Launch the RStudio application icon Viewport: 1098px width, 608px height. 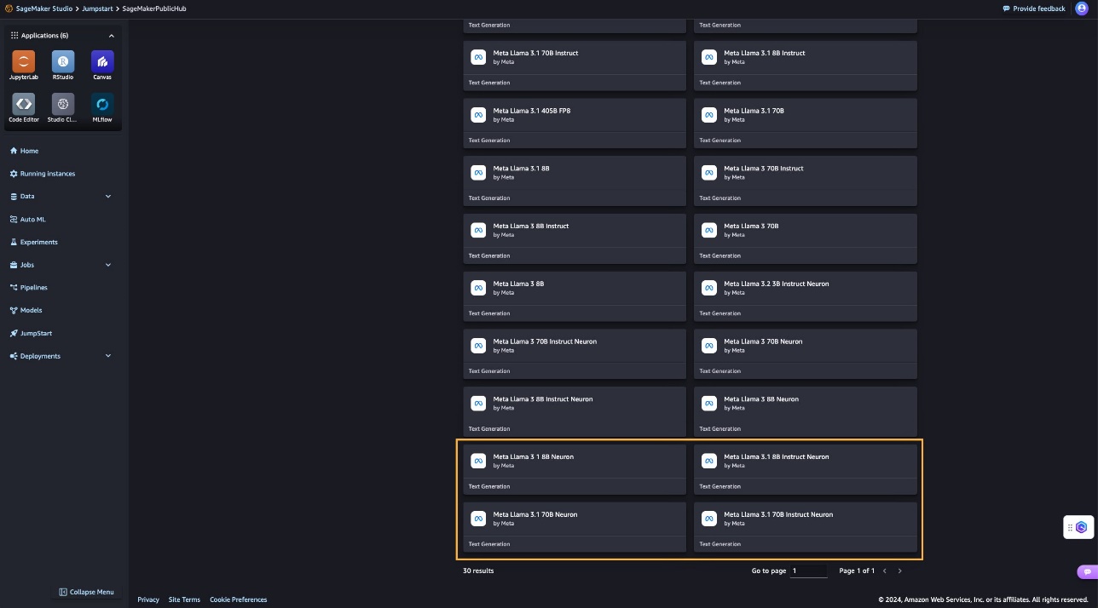tap(63, 61)
